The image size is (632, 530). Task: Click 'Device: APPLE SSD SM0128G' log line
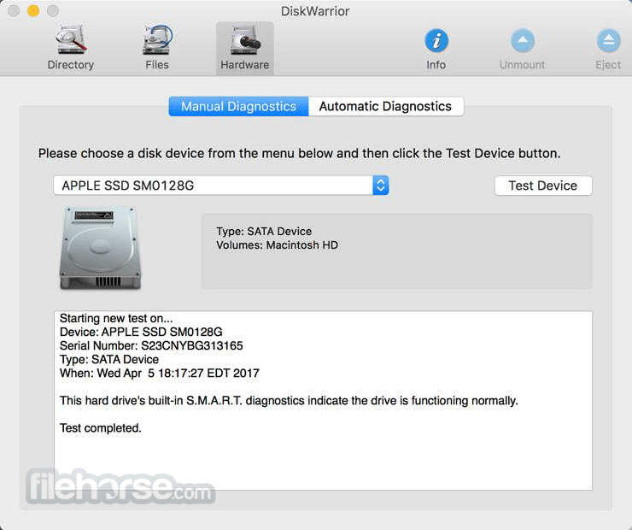141,332
